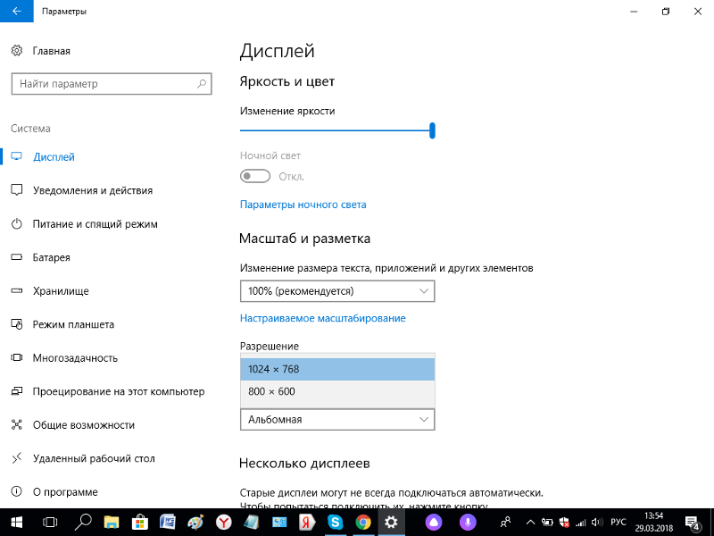Launch Microsoft Store from the taskbar
The width and height of the screenshot is (714, 536).
click(x=139, y=523)
